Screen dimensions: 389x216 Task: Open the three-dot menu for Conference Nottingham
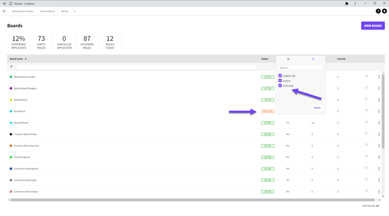379,169
